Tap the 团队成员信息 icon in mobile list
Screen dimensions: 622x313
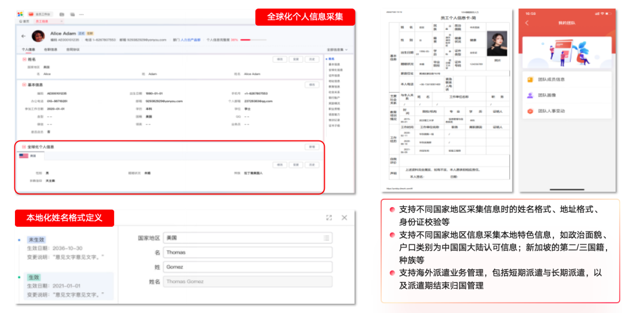click(530, 79)
